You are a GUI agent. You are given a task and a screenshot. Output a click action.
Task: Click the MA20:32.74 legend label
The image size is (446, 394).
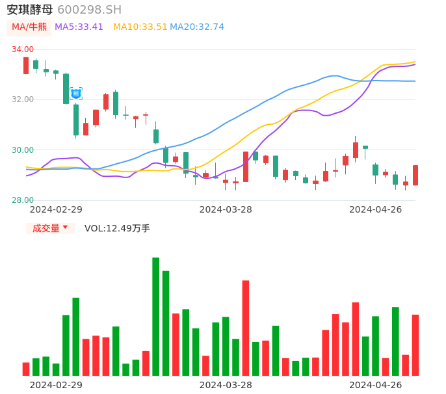[x=197, y=27]
